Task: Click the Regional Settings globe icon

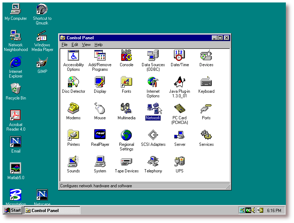Action: 126,135
